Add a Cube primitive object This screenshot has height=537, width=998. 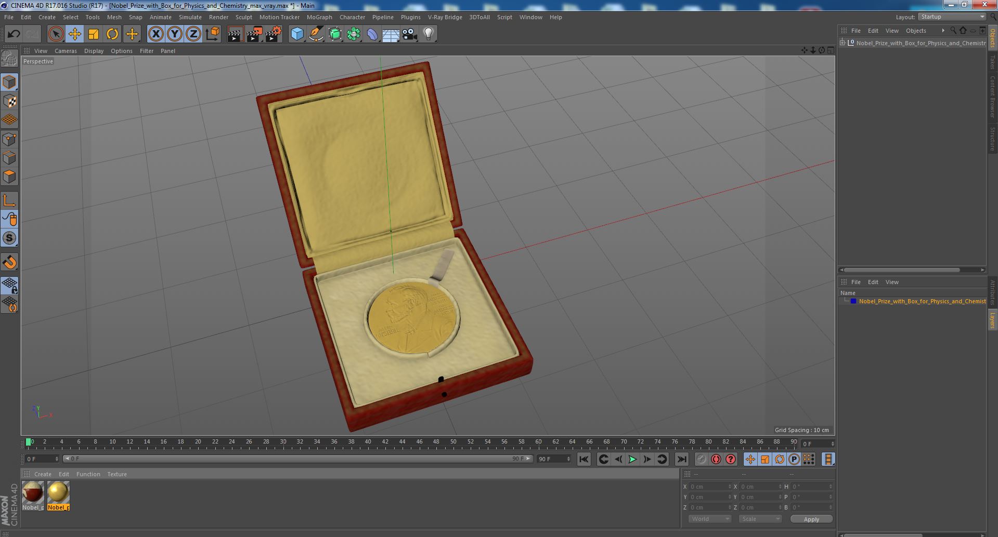pyautogui.click(x=297, y=34)
